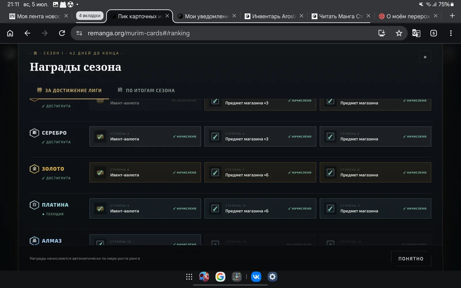Expand the "4 вкладки" tab group
Screen dimensions: 461x288
click(x=90, y=16)
